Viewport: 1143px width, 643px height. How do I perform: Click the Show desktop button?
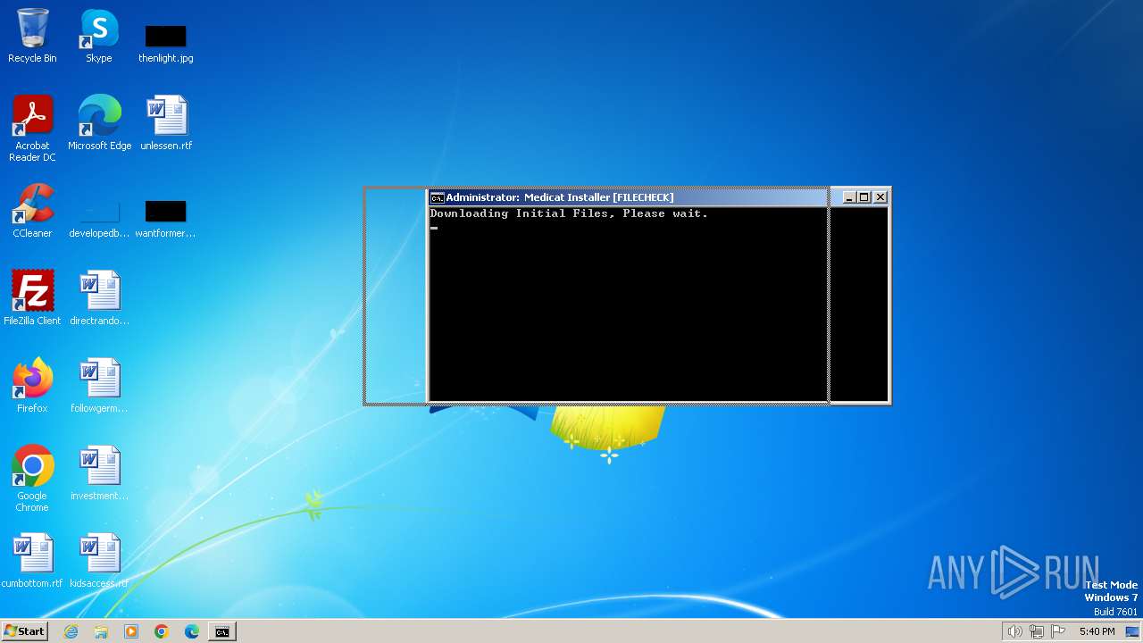[x=1133, y=631]
